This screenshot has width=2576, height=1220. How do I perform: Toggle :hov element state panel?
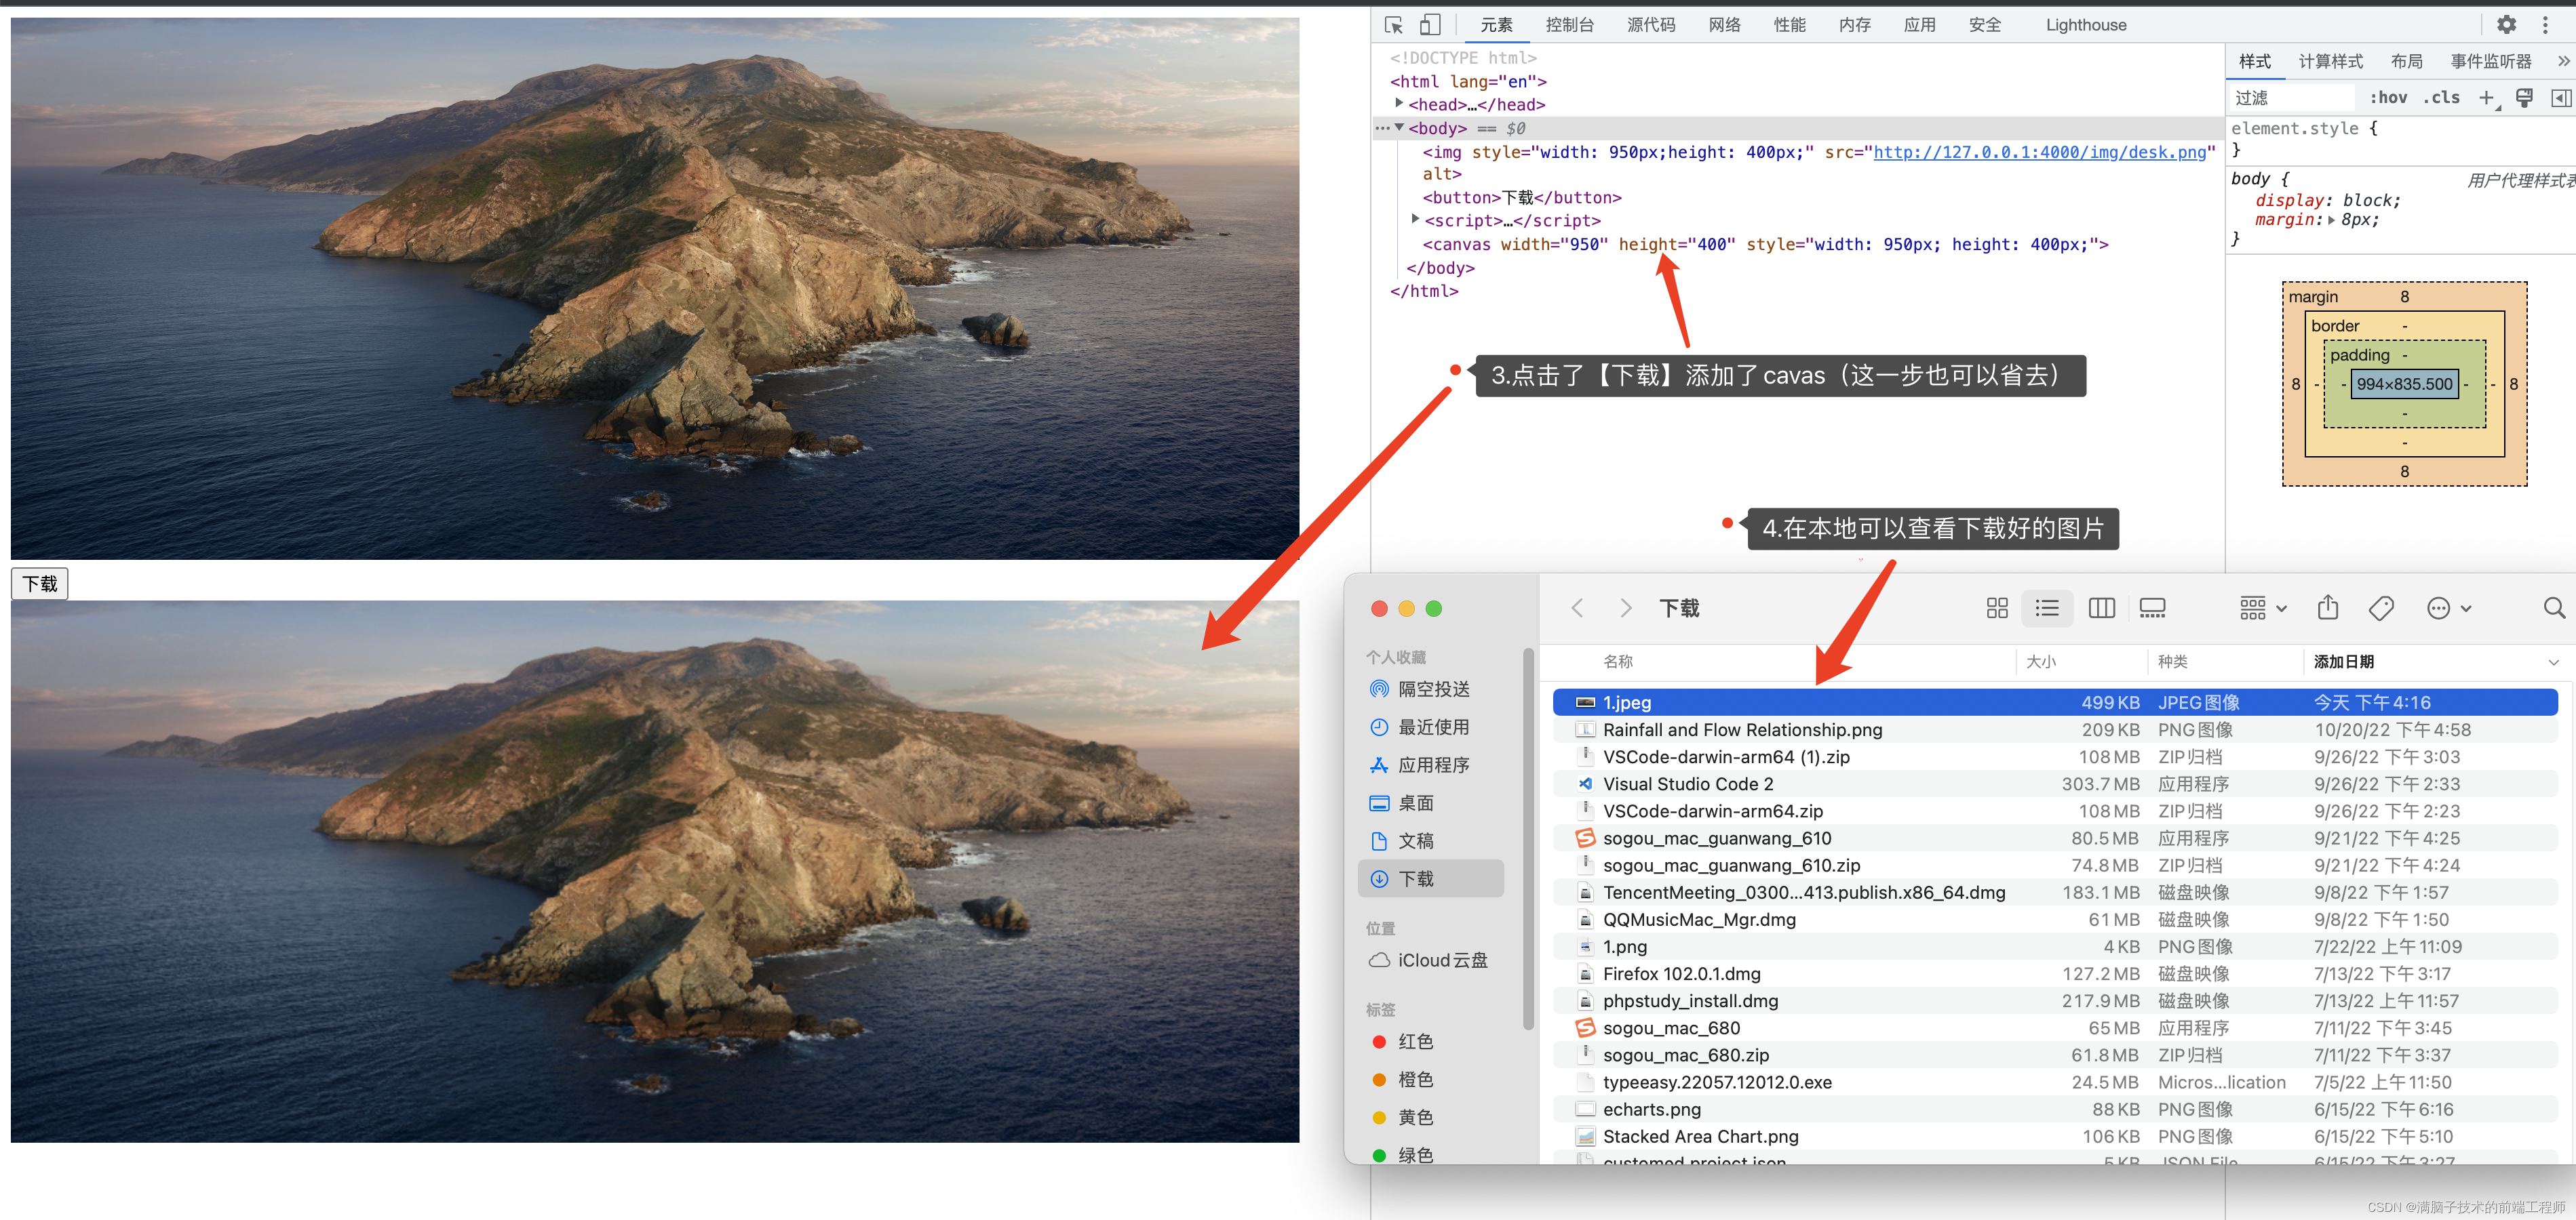(2388, 98)
